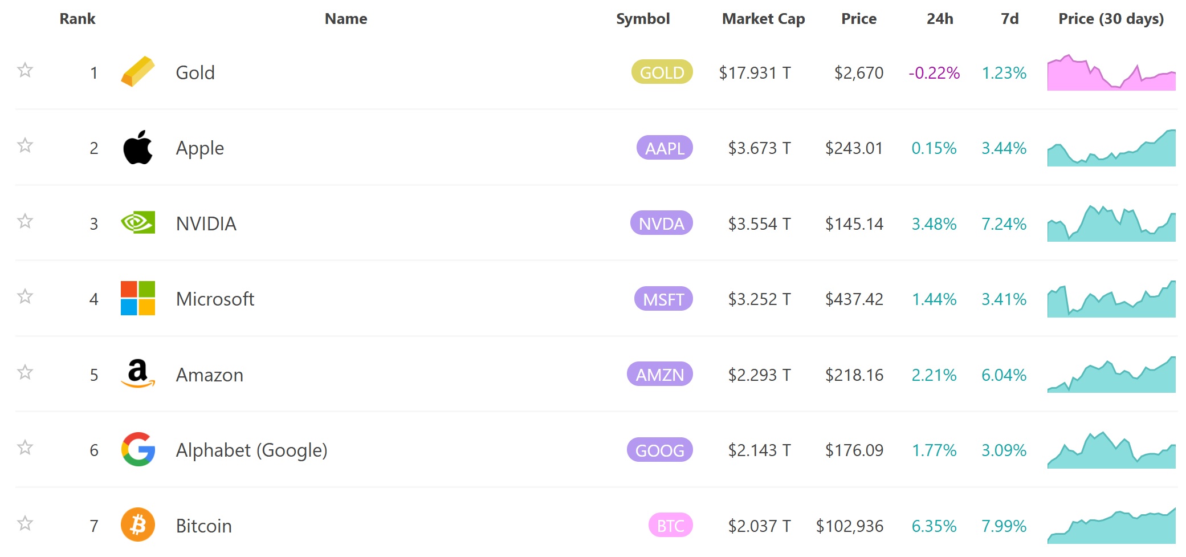Sort by Name column header
The width and height of the screenshot is (1186, 557).
pyautogui.click(x=346, y=19)
